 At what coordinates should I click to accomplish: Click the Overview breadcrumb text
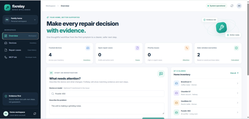click(65, 6)
